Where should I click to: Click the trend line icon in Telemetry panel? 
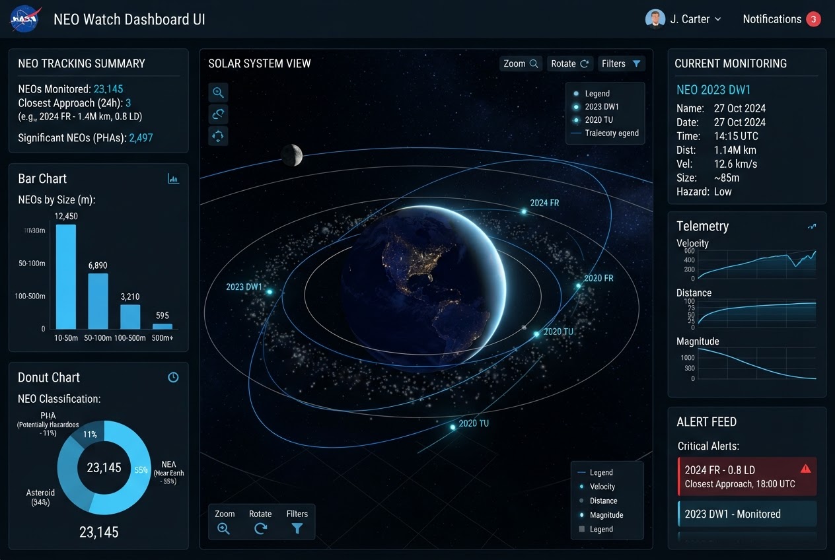812,227
